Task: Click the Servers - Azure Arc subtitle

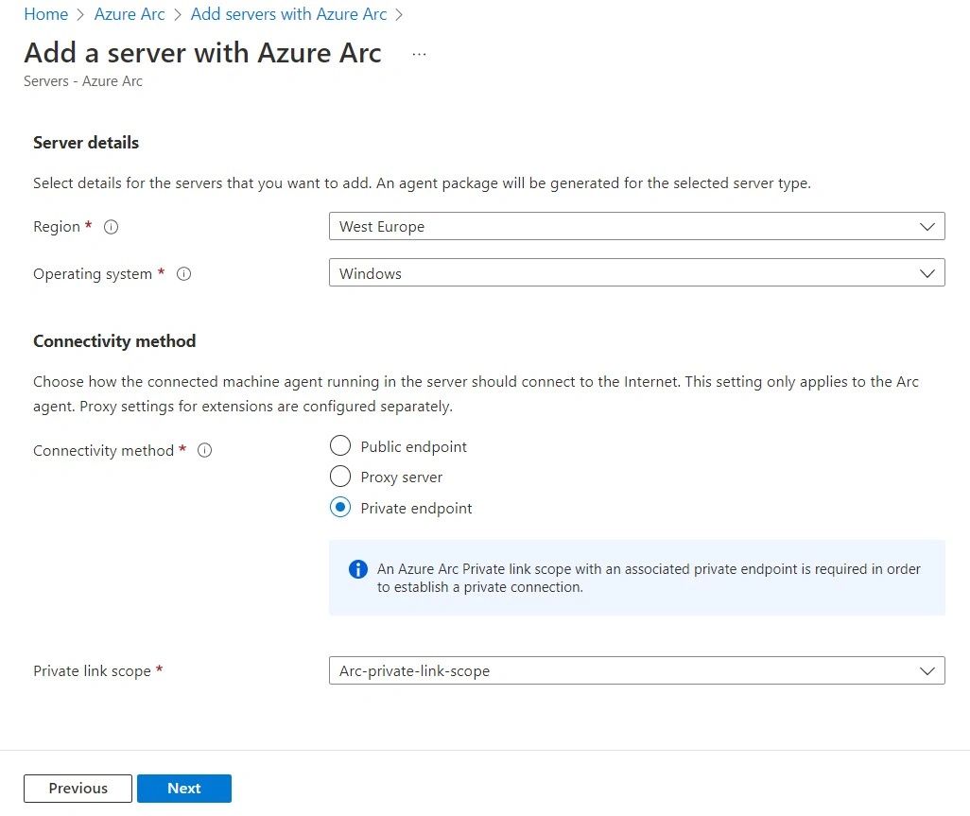Action: point(83,81)
